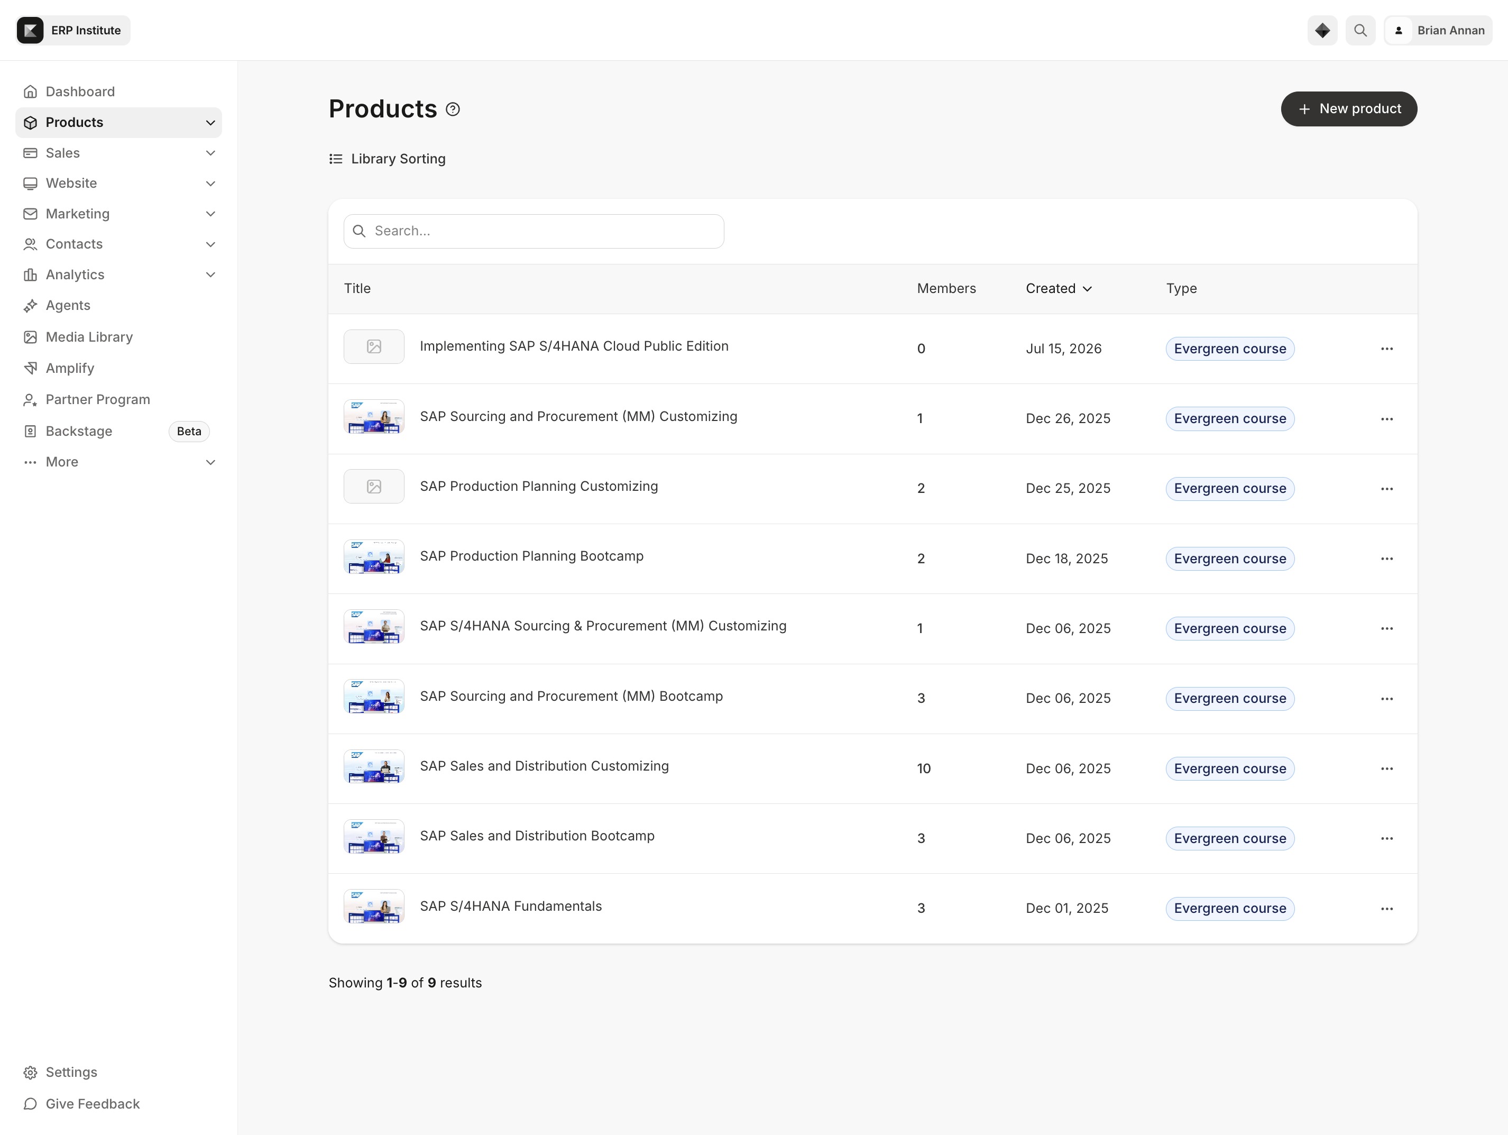Click the Products box icon in sidebar
The image size is (1508, 1135).
pyautogui.click(x=30, y=123)
